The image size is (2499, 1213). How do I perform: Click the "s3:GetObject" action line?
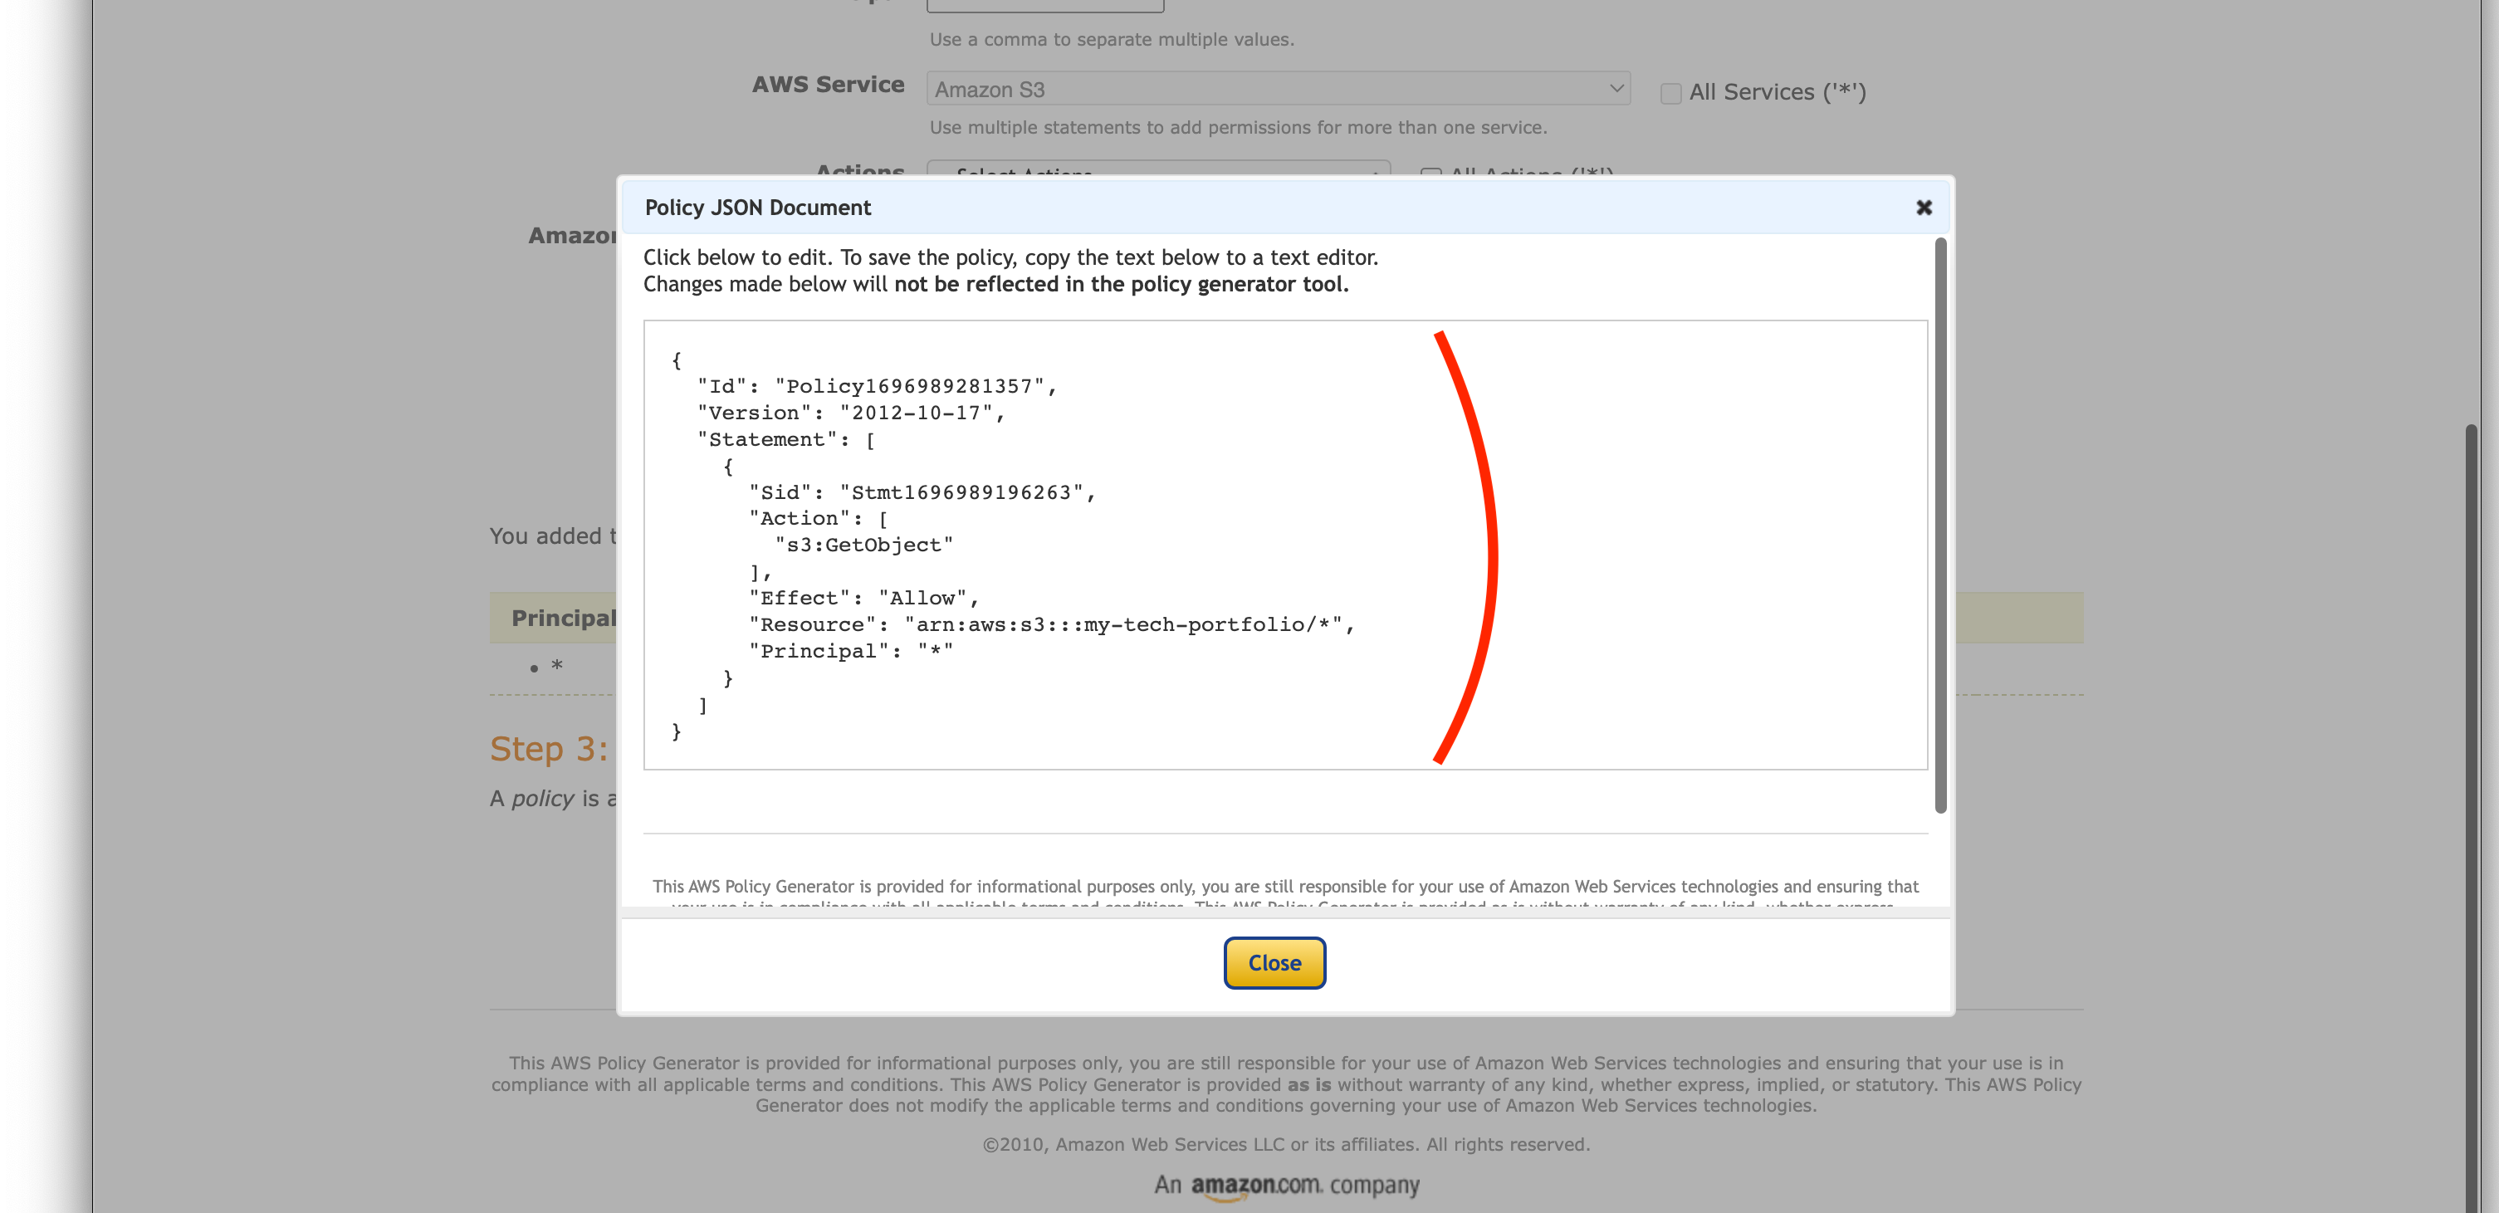click(863, 545)
